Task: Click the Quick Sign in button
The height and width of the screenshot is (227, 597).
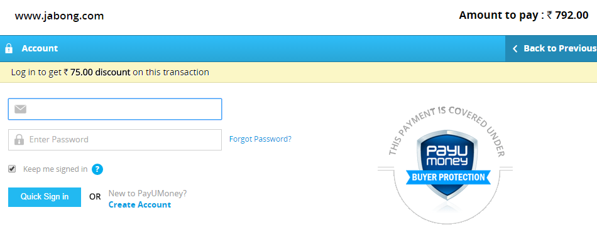Action: pyautogui.click(x=45, y=197)
